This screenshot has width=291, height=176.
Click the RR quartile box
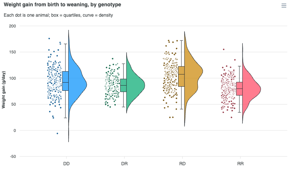tap(239, 89)
